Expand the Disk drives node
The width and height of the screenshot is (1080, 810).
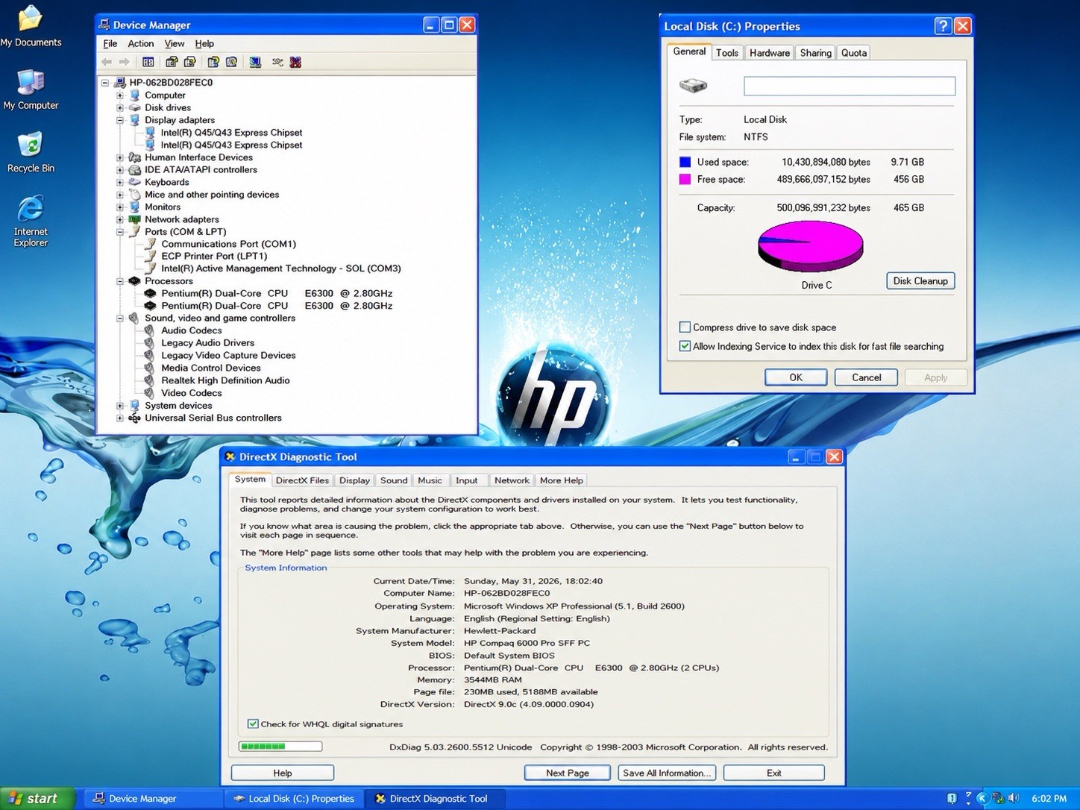click(119, 107)
